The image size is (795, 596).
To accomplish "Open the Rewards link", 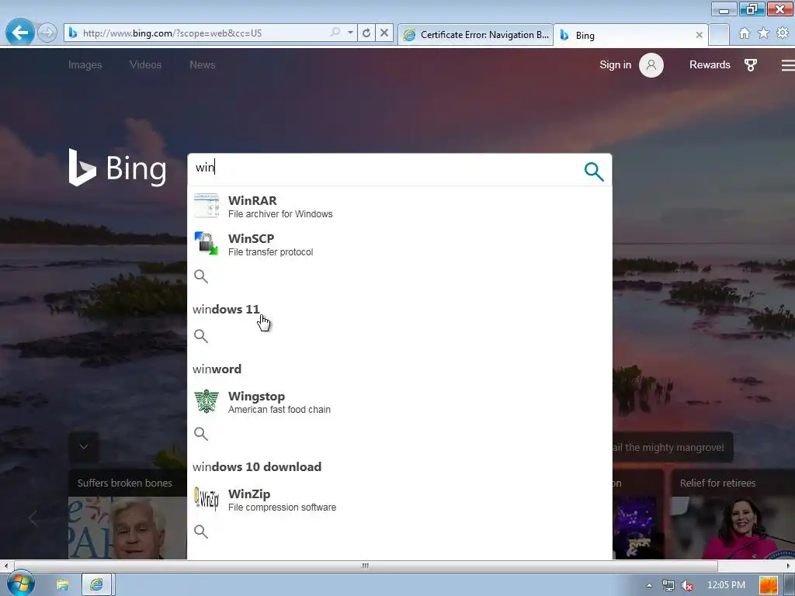I will pyautogui.click(x=710, y=65).
